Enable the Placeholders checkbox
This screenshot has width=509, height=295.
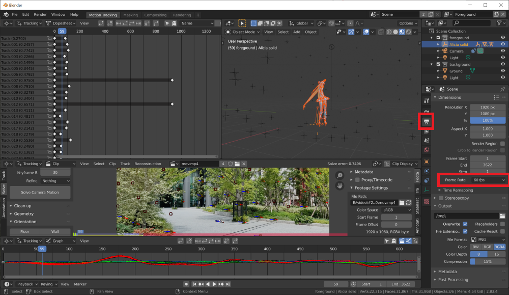click(503, 224)
